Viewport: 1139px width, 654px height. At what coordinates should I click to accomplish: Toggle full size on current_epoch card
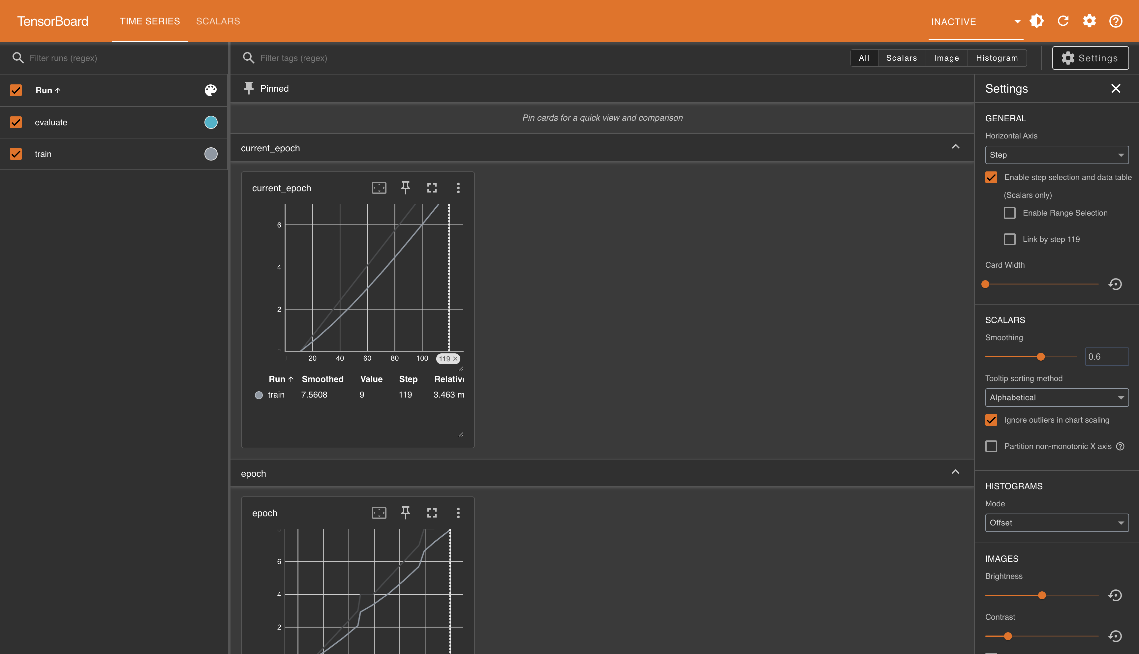pyautogui.click(x=432, y=188)
